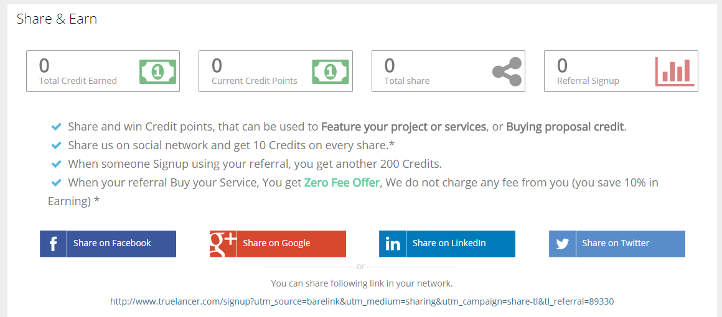Click the Current Credit Points money icon
Screen dimensions: 722x317
(x=331, y=71)
